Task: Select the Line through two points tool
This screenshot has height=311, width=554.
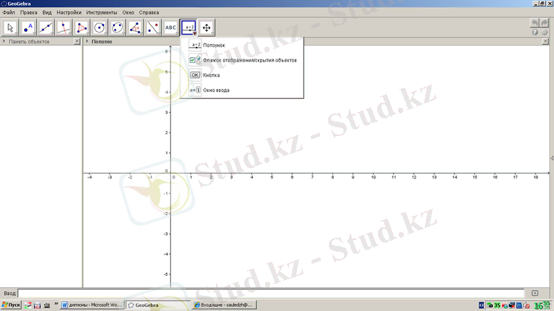Action: coord(46,28)
